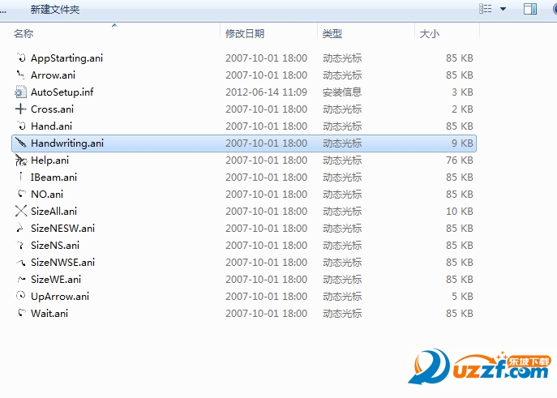Image resolution: width=557 pixels, height=398 pixels.
Task: Click the 动态光标 type of IBeam.ani
Action: click(342, 178)
